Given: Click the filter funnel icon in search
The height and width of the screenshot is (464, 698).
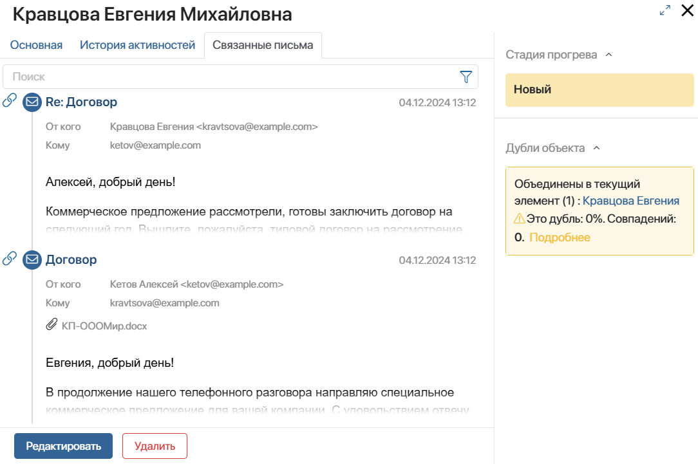Looking at the screenshot, I should pyautogui.click(x=466, y=77).
